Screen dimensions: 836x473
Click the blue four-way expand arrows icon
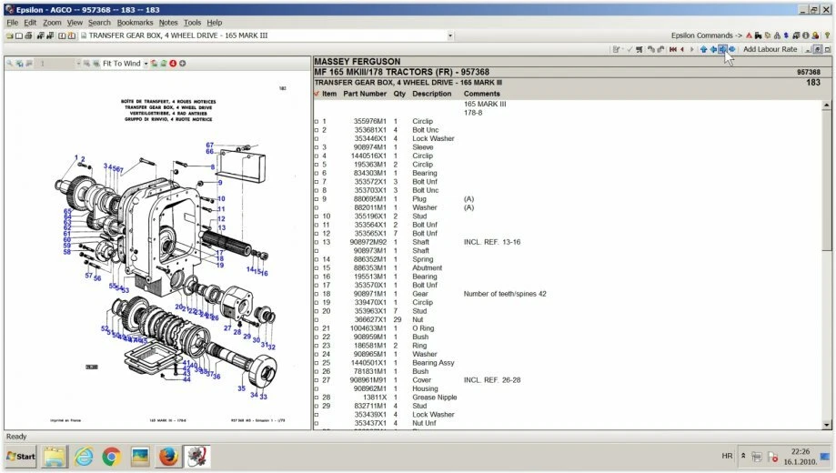click(732, 49)
